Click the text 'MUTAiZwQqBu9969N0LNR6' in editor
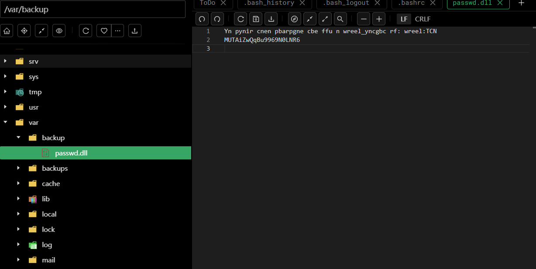This screenshot has width=536, height=269. [x=262, y=40]
